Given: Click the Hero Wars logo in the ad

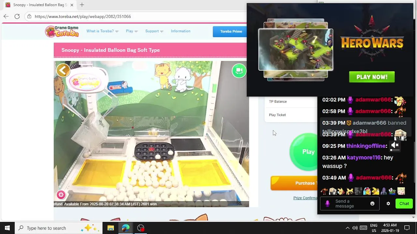Looking at the screenshot, I should (372, 39).
